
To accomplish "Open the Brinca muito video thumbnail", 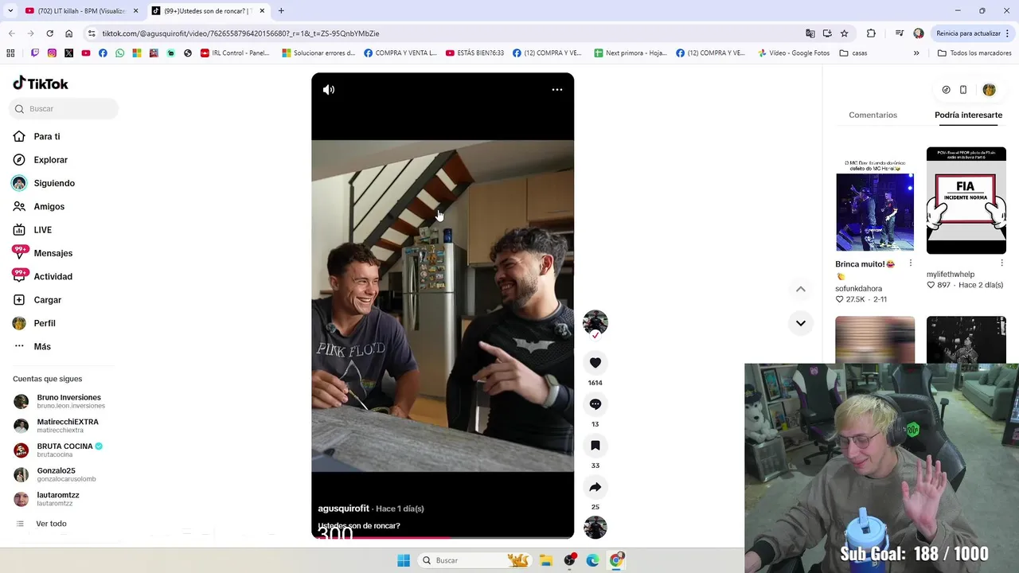I will click(x=875, y=200).
